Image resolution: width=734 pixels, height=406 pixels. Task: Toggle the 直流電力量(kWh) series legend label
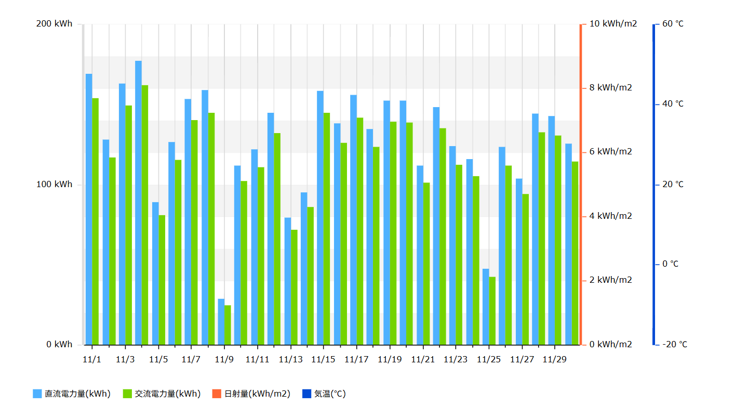pyautogui.click(x=77, y=394)
